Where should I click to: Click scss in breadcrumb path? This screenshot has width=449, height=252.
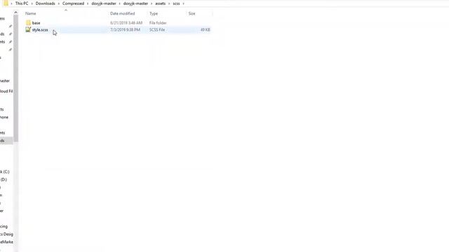(x=176, y=3)
